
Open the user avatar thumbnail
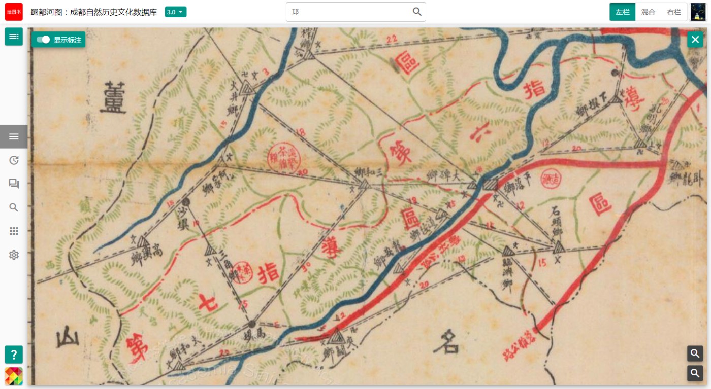698,12
